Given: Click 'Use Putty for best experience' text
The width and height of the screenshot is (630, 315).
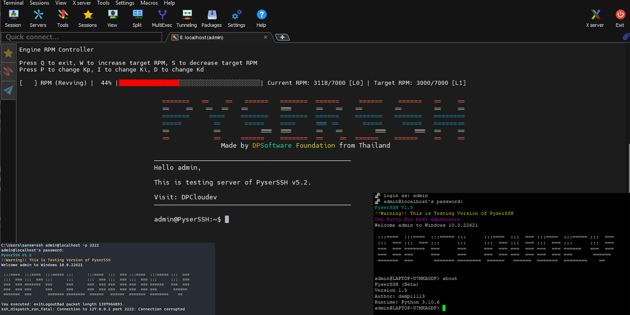Looking at the screenshot, I should pos(417,220).
